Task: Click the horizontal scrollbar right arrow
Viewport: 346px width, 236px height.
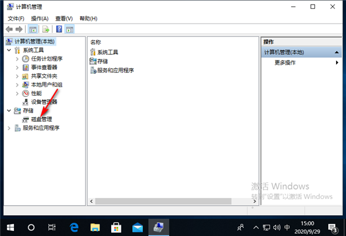Action: 254,201
